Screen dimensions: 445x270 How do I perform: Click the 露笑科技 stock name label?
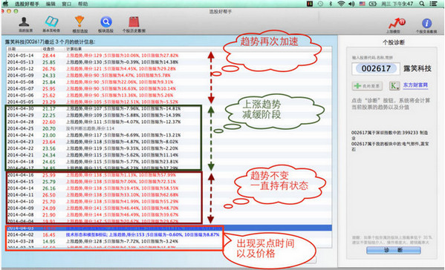418,68
